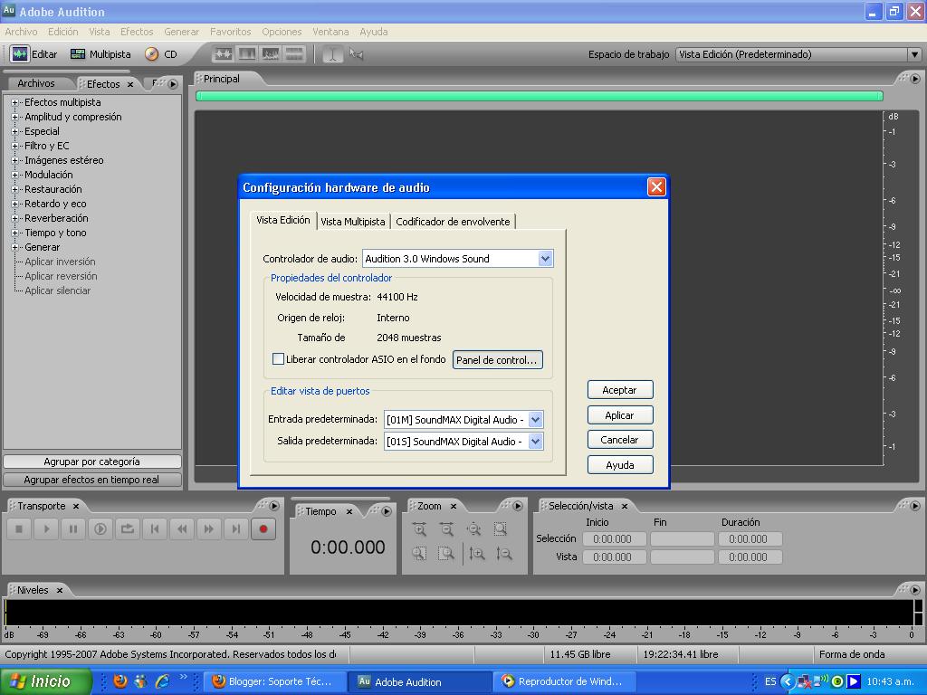Select the waveform display toolbar icon

[x=223, y=54]
